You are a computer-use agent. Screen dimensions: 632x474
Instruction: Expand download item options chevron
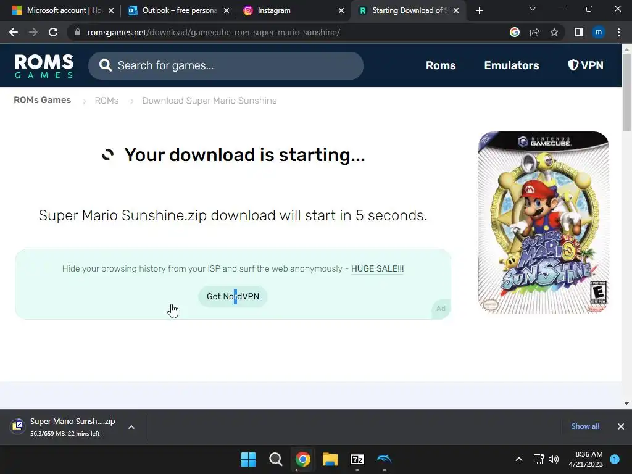coord(131,427)
